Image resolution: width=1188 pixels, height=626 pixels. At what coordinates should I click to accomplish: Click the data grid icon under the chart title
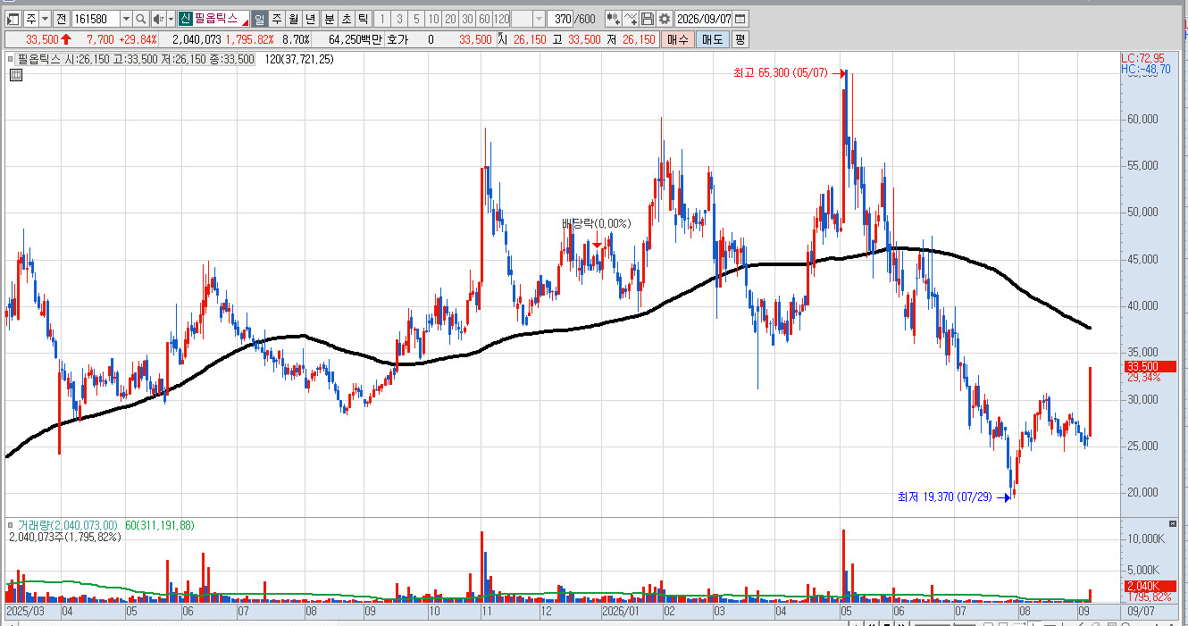click(15, 76)
